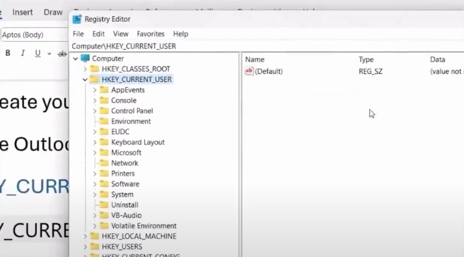464x257 pixels.
Task: Collapse the Computer root node
Action: click(x=75, y=59)
